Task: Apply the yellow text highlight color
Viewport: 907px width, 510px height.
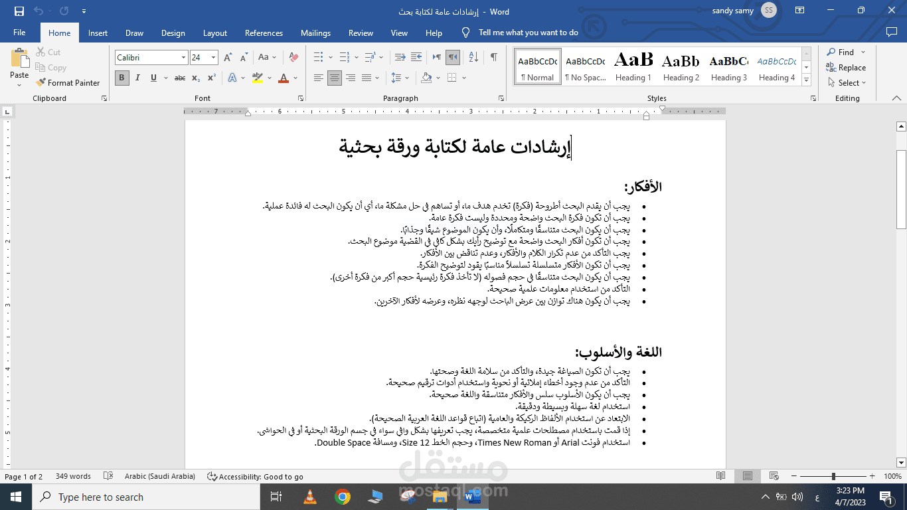Action: 258,78
